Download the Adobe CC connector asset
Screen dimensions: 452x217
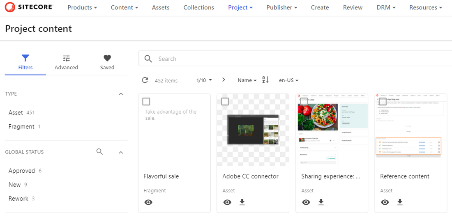pos(242,202)
